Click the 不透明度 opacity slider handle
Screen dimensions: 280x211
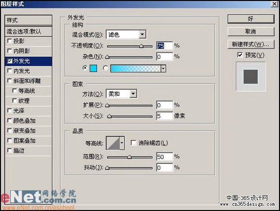coord(141,46)
